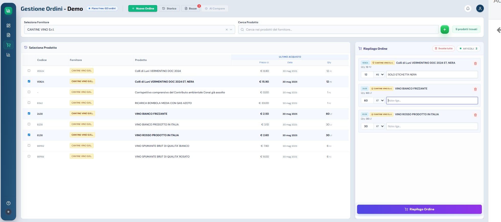The width and height of the screenshot is (501, 222).
Task: Open the documents icon in sidebar
Action: tap(8, 35)
